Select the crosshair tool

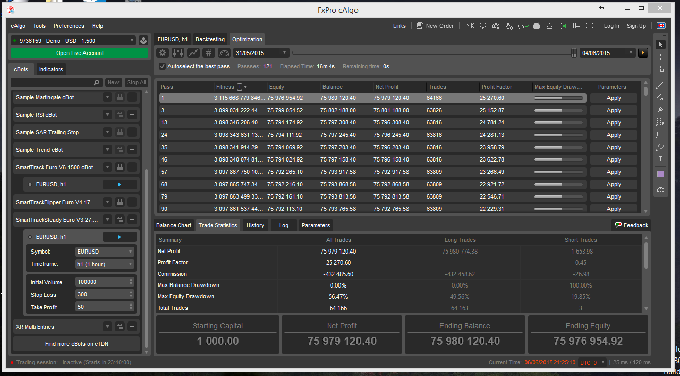coord(660,57)
